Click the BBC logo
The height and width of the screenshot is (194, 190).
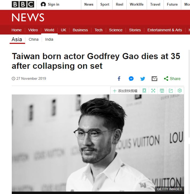click(x=23, y=4)
